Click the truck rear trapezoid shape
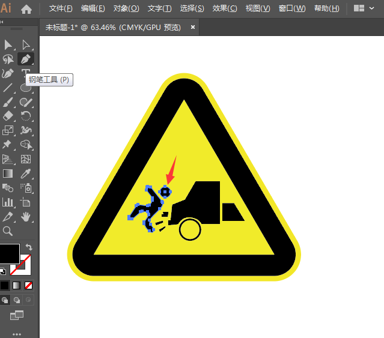Screen dimensions: 384x338 (x=233, y=212)
